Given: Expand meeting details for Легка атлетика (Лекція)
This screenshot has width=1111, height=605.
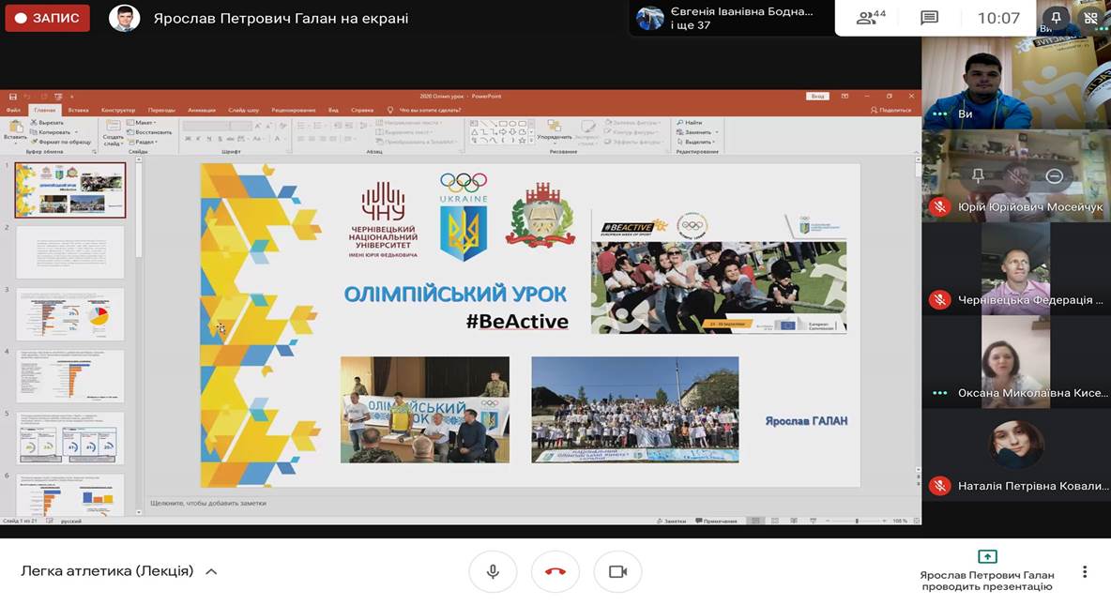Looking at the screenshot, I should [x=211, y=572].
